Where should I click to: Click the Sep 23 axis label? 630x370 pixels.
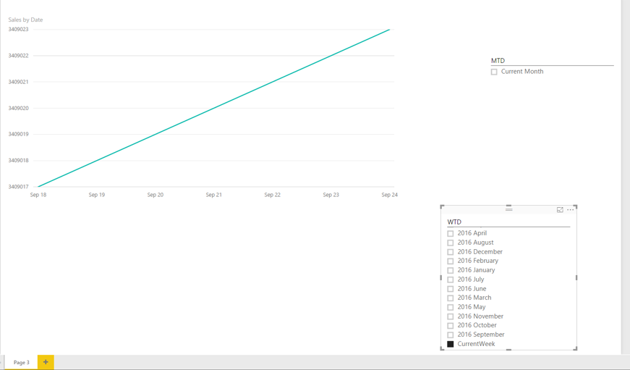tap(331, 195)
